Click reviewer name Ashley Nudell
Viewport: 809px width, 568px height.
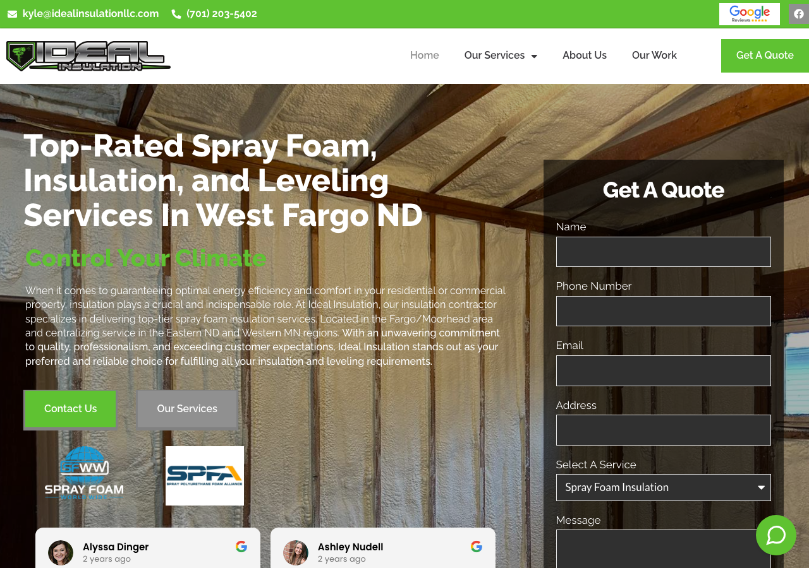coord(350,547)
